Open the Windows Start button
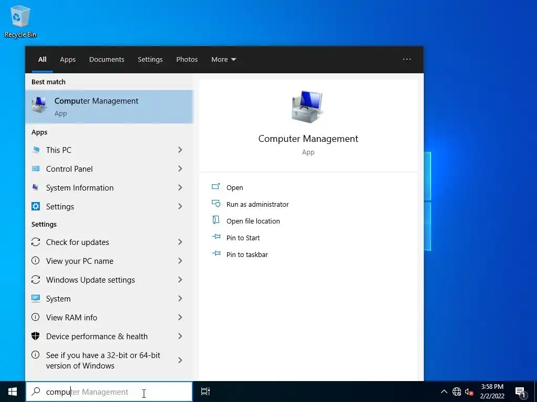Viewport: 537px width, 402px height. 13,392
